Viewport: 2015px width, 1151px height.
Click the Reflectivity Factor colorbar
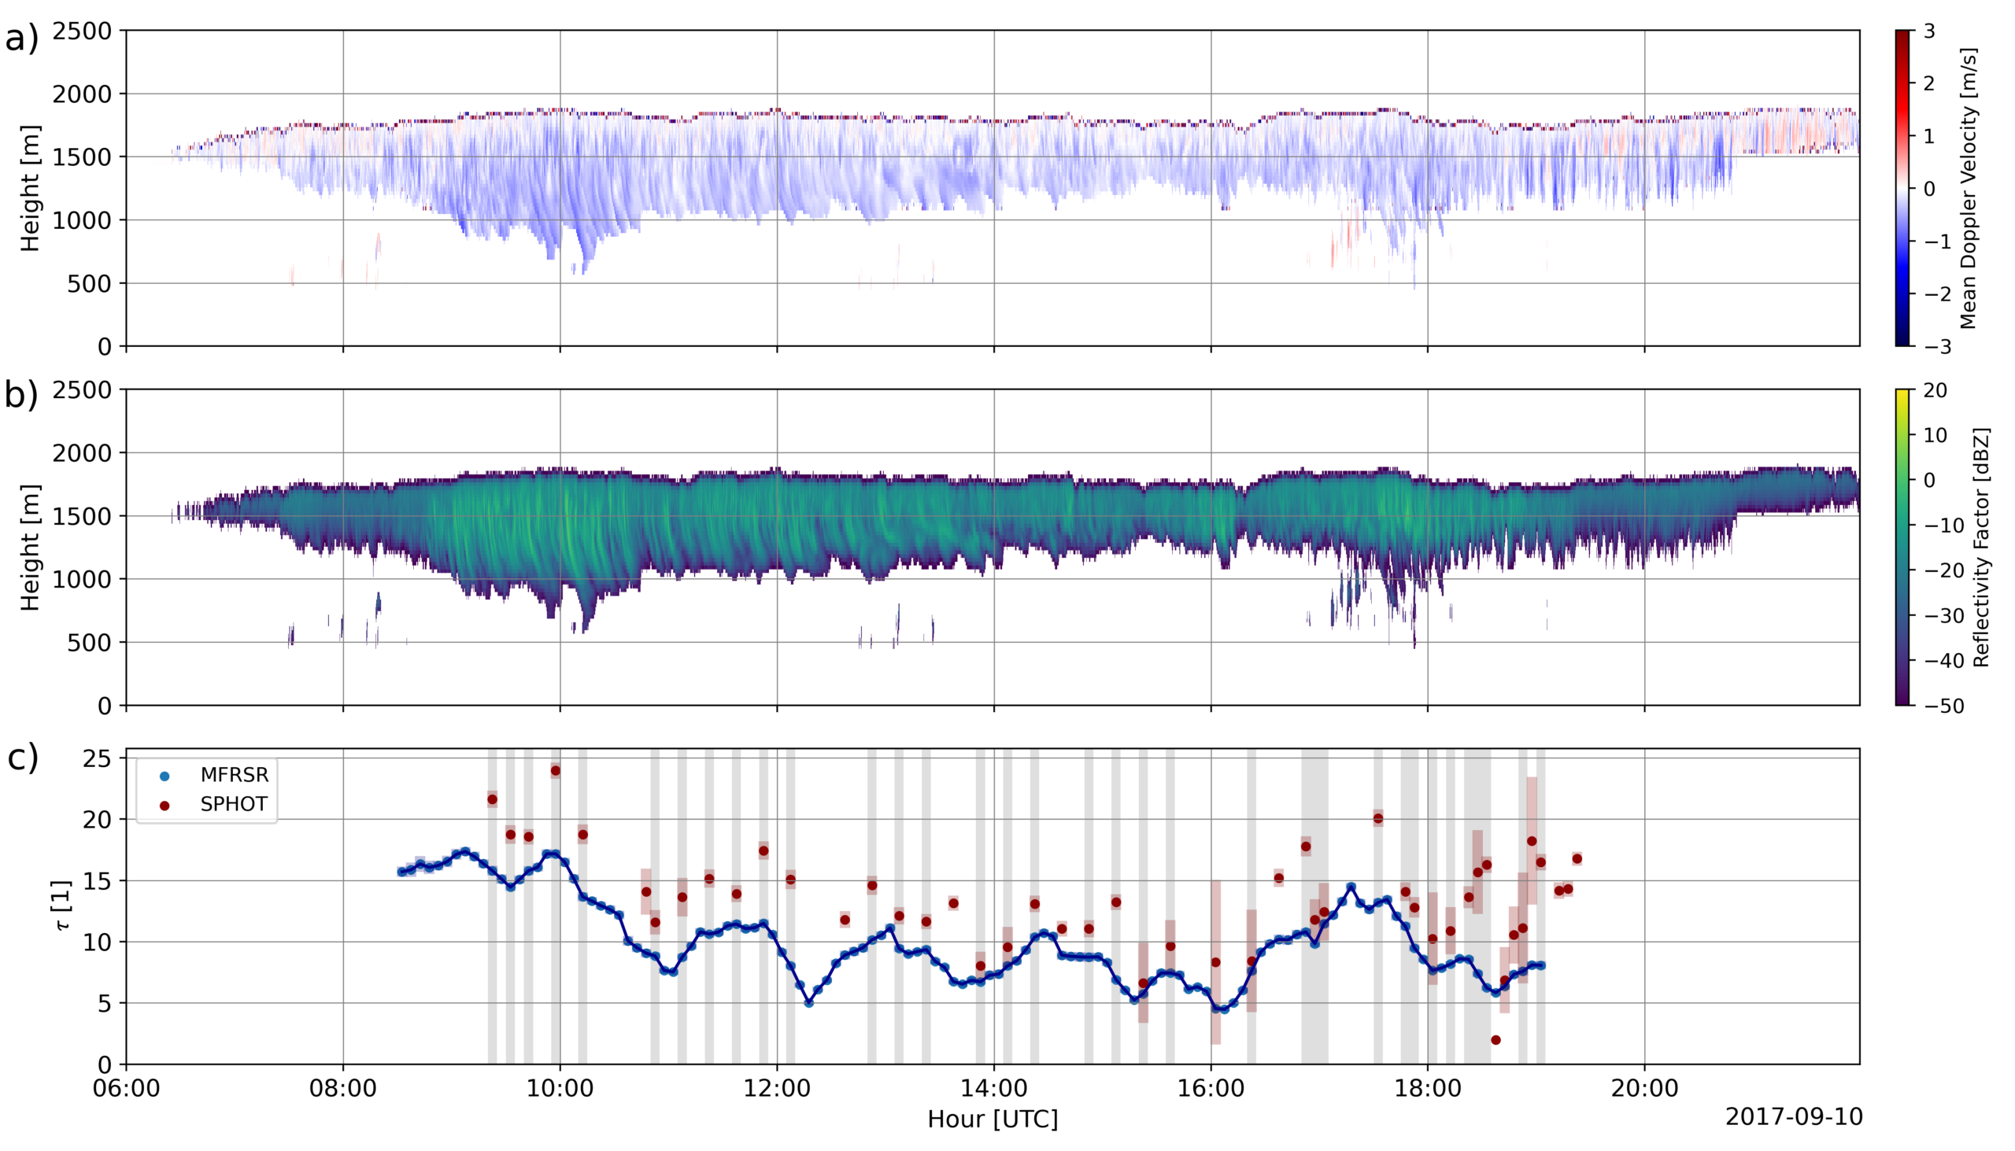pos(1902,547)
